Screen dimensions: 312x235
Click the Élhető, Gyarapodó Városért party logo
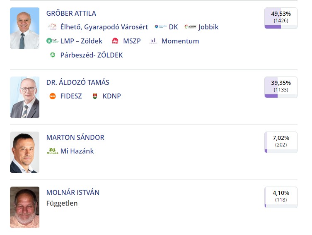coord(52,27)
